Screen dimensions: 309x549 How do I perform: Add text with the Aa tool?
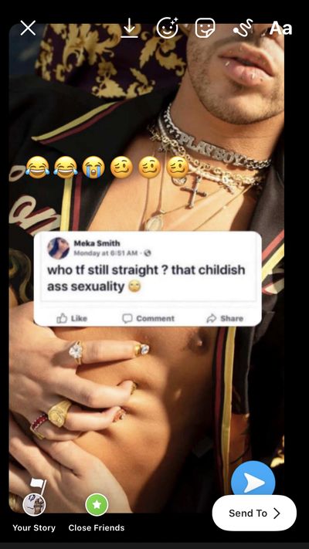coord(280,29)
